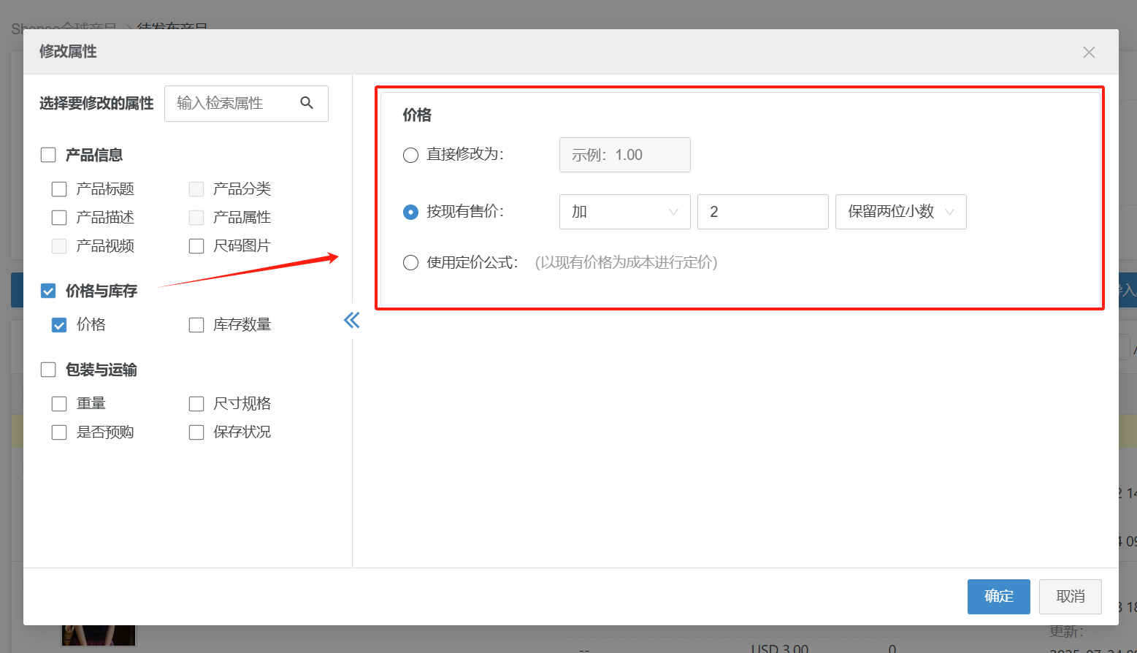This screenshot has height=653, width=1137.
Task: Click the search magnifier icon in the attribute search box
Action: pyautogui.click(x=307, y=103)
